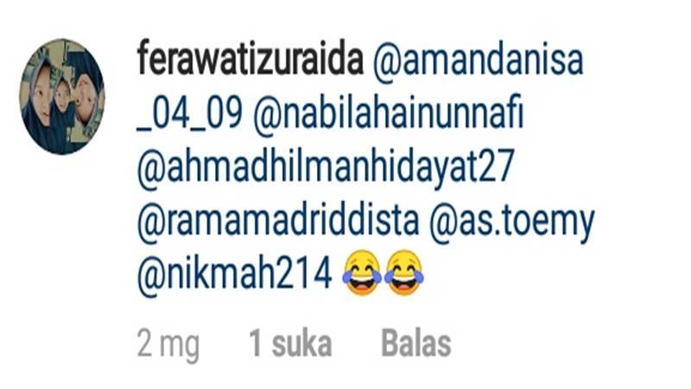Viewport: 691px width, 389px height.
Task: Open ferawatizuraida's circular profile picture
Action: (x=62, y=97)
